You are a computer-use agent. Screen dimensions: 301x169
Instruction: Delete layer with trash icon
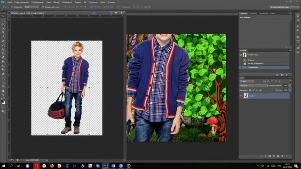pos(286,156)
